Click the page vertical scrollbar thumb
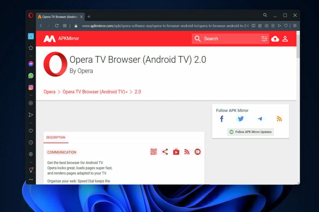Viewport: 319px width, 212px height. click(298, 46)
